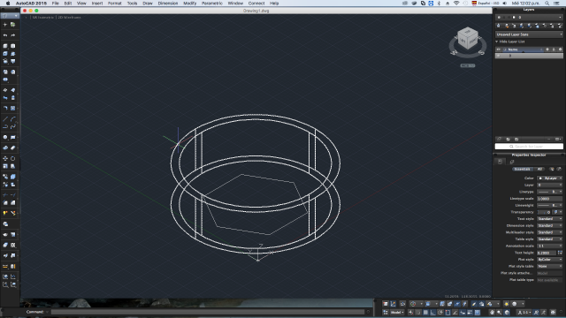Toggle Object Snap in status bar

[x=448, y=312]
